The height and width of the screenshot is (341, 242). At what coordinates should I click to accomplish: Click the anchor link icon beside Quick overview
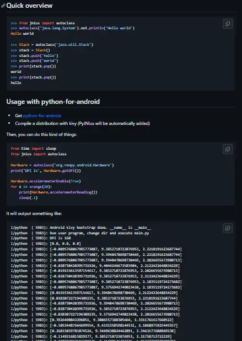(3, 6)
